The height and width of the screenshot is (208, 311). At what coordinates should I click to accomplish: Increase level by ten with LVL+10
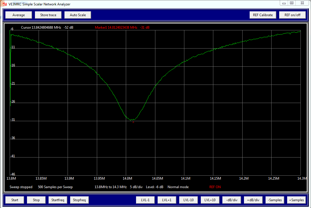[210, 200]
